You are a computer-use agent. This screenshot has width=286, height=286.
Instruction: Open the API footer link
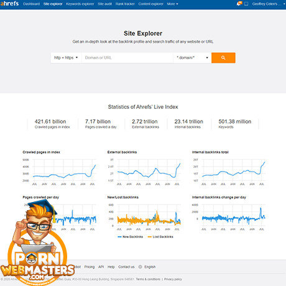pos(101,267)
